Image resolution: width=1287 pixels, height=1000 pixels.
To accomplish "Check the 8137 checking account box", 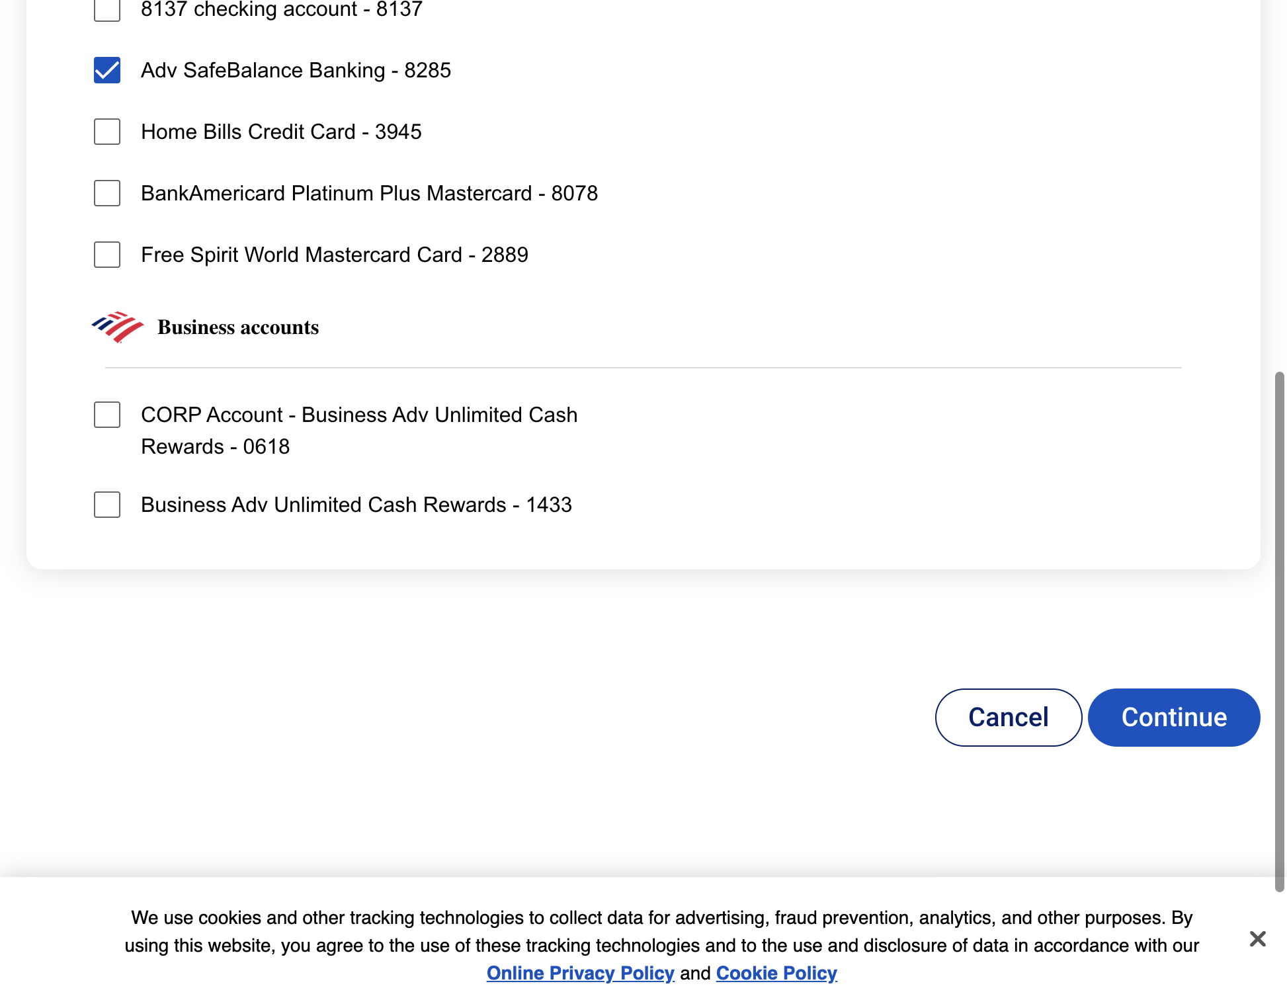I will 107,9.
